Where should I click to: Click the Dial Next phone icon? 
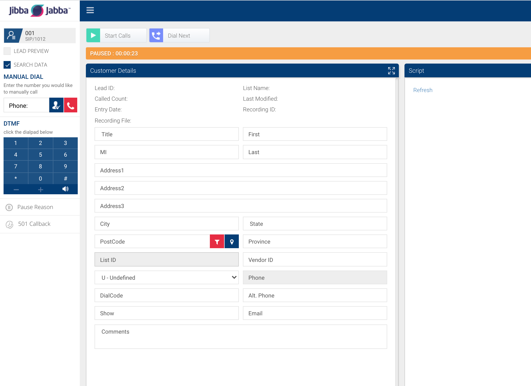click(156, 35)
